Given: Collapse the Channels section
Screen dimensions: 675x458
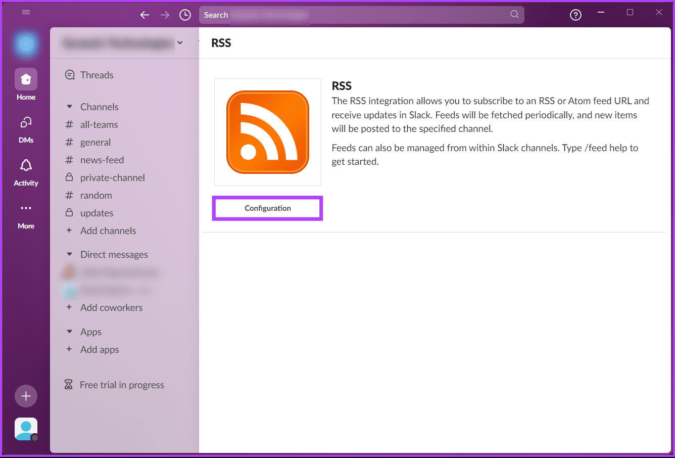Looking at the screenshot, I should (x=70, y=107).
